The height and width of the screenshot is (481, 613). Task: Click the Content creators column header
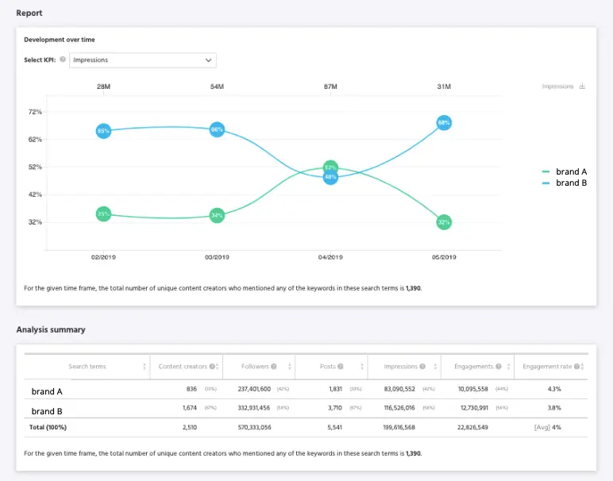click(183, 366)
